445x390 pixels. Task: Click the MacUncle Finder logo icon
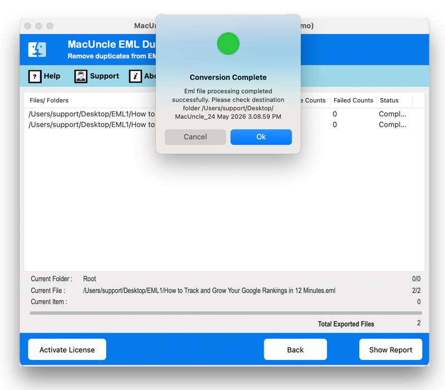point(37,50)
